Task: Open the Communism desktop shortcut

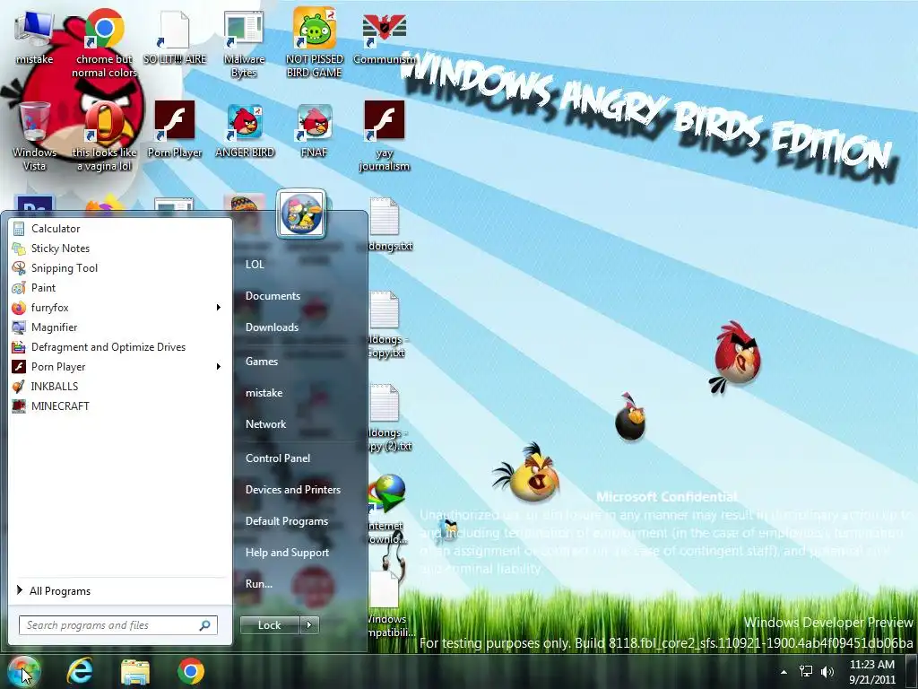Action: (x=384, y=36)
